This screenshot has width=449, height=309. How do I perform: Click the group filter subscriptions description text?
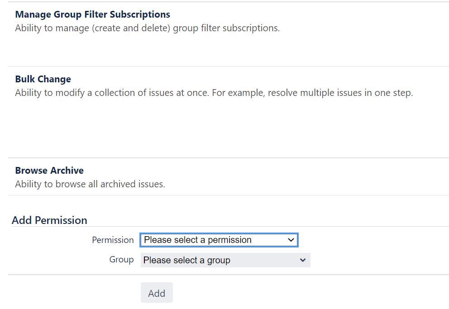[148, 28]
